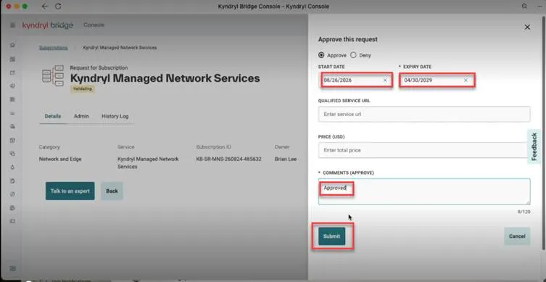Focus the Price (USD) field

coord(424,150)
